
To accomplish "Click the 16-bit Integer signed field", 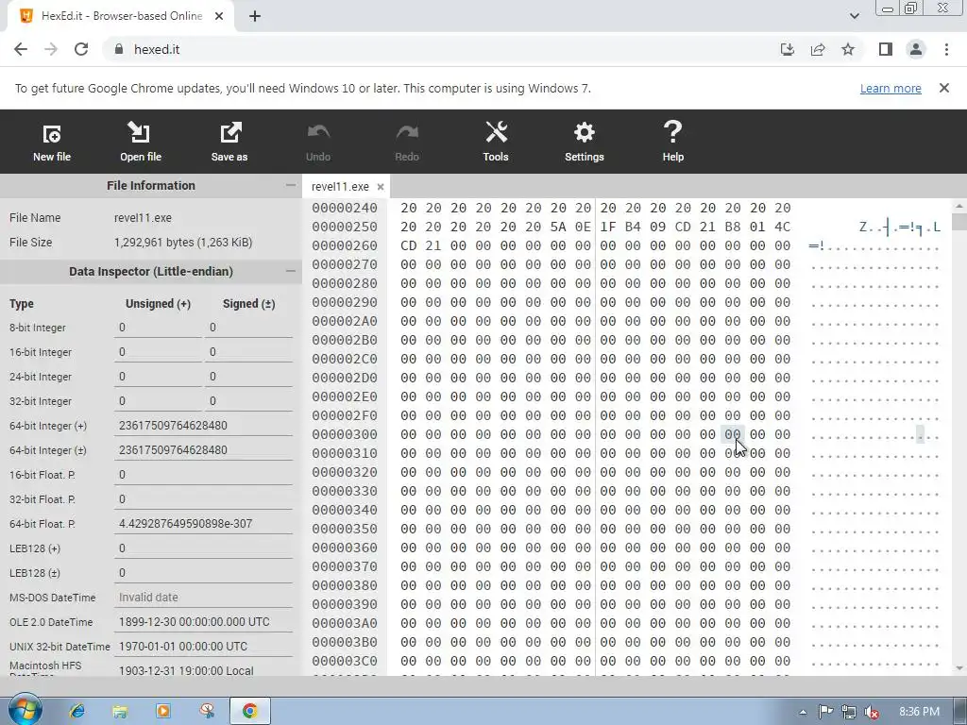I will 248,352.
